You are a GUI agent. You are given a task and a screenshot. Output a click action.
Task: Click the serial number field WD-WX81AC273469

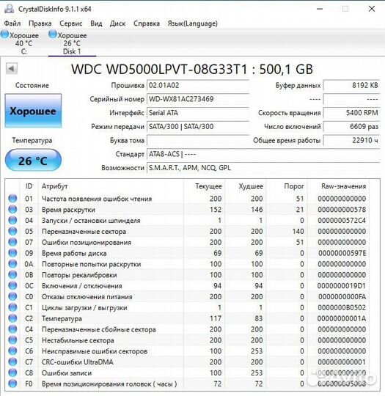[198, 99]
